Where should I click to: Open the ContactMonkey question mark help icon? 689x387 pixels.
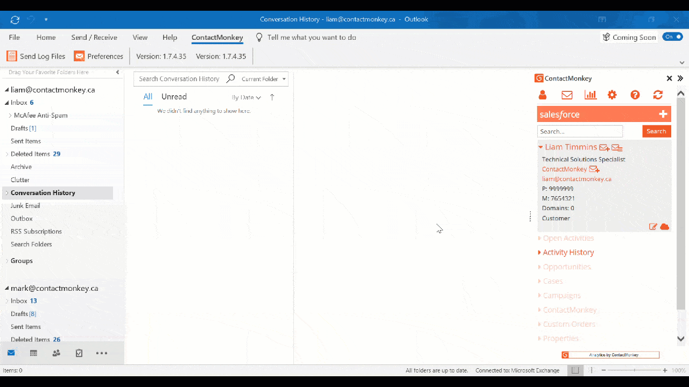635,95
